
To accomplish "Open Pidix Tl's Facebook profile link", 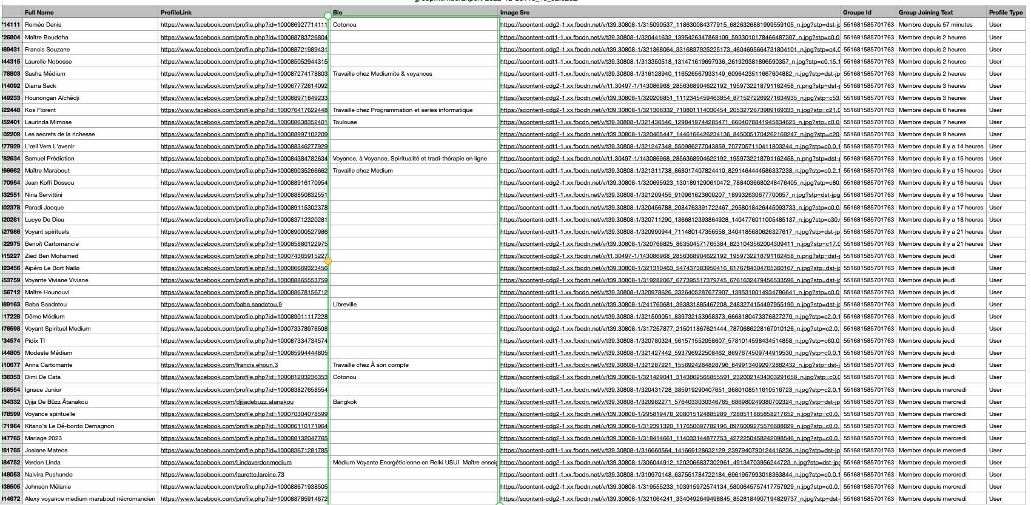I will [x=244, y=341].
